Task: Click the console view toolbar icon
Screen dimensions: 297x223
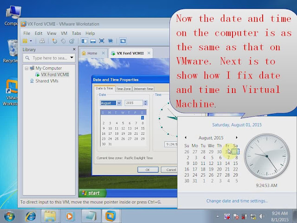Action: click(x=123, y=41)
